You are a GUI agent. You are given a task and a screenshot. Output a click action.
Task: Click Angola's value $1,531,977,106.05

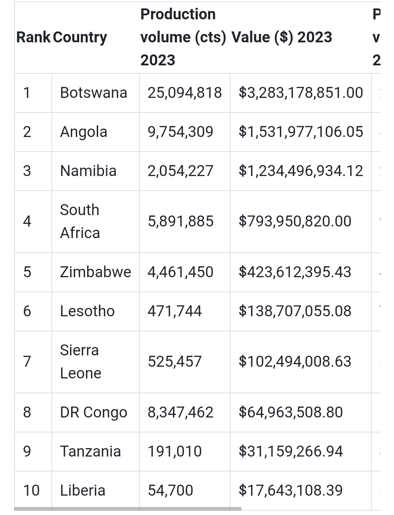click(x=301, y=132)
